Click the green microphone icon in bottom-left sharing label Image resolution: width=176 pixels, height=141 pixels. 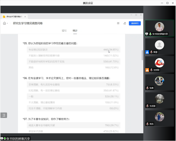5,138
